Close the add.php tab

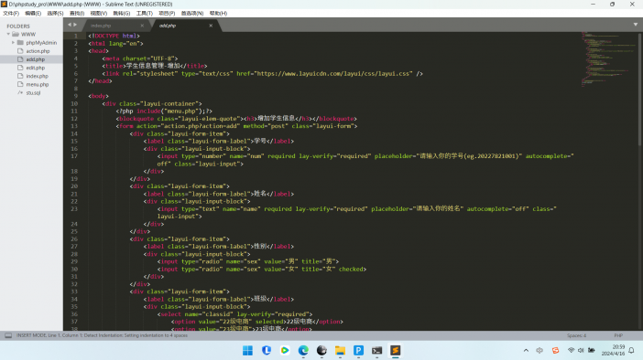(x=211, y=26)
